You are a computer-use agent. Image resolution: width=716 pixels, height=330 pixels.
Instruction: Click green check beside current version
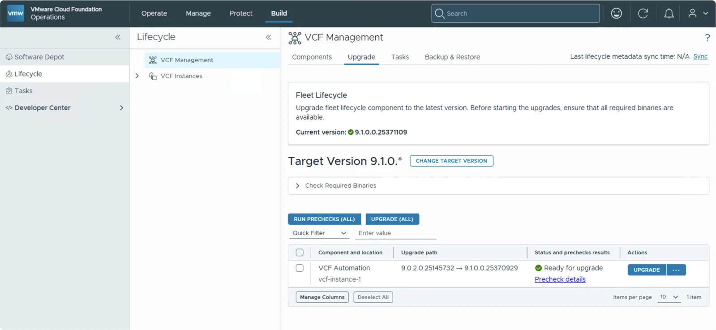[351, 132]
